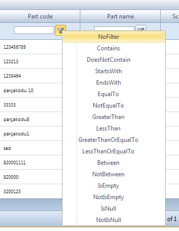This screenshot has height=231, width=179.
Task: Choose the NotIsEmpty filter option
Action: pyautogui.click(x=114, y=197)
